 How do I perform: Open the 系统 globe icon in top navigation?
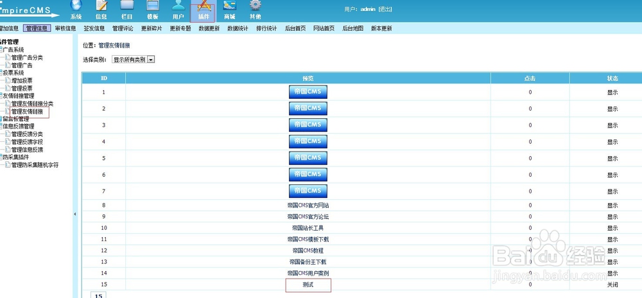pyautogui.click(x=76, y=5)
